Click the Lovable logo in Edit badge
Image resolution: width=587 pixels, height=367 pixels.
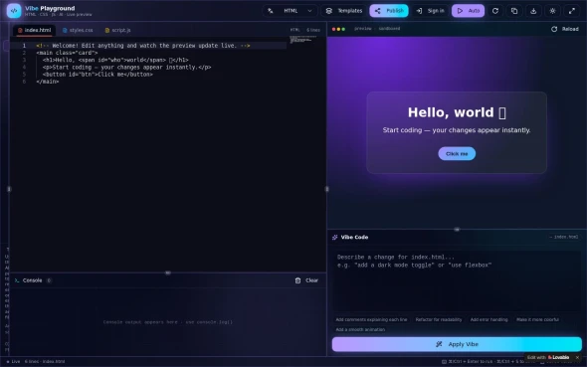[x=558, y=357]
